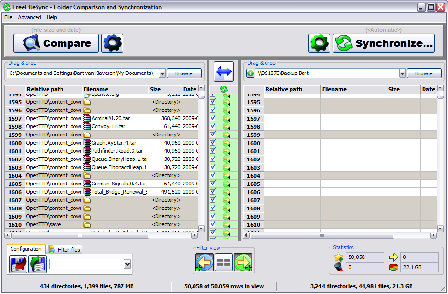Click right grid Filename column header

click(x=354, y=89)
